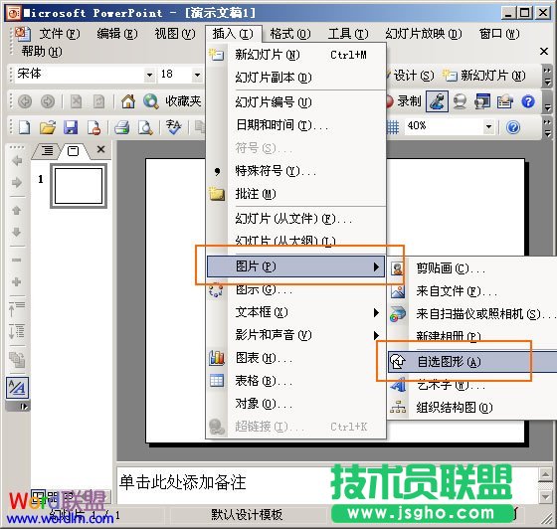557x529 pixels.
Task: Switch to the Outline tab in left pane
Action: point(48,151)
